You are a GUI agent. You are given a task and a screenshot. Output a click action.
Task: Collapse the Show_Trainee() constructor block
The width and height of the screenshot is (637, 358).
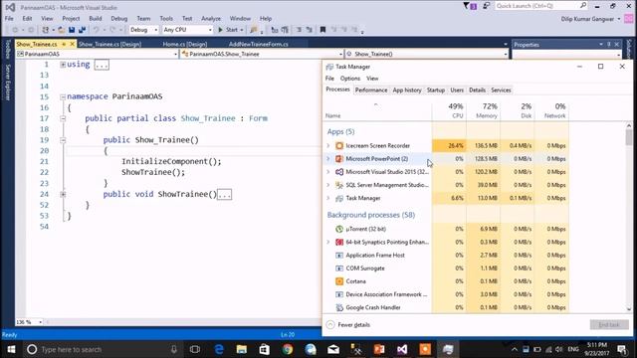click(x=63, y=140)
